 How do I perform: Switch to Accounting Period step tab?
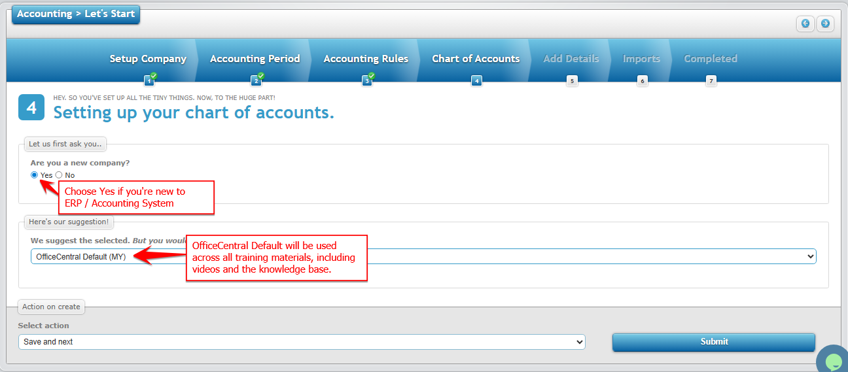point(255,59)
